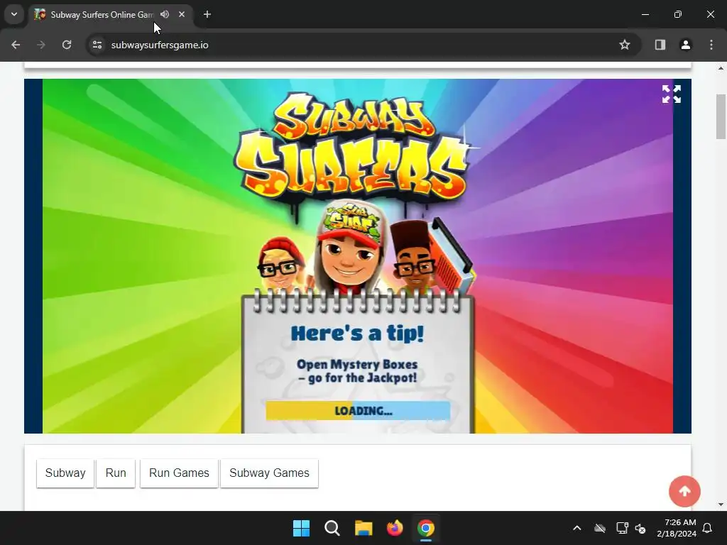Close the Subway Surfers tab
Image resolution: width=727 pixels, height=545 pixels.
point(182,14)
